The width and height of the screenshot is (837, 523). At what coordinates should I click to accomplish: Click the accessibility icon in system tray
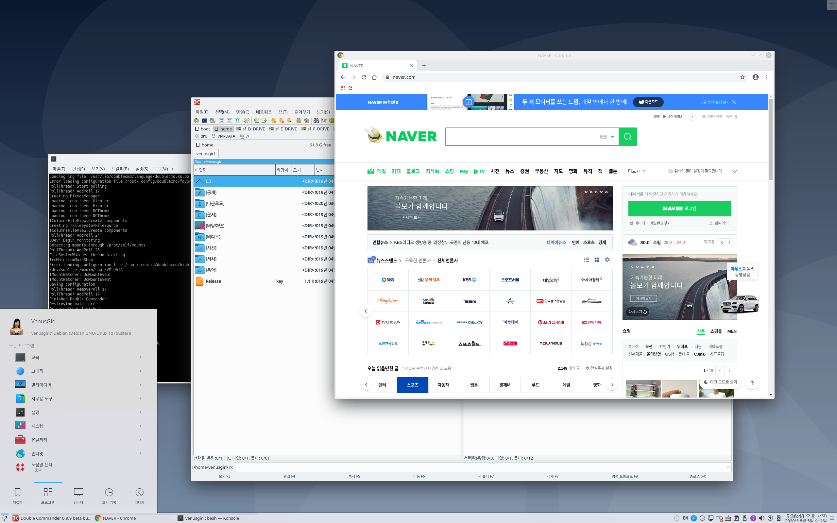(x=694, y=518)
